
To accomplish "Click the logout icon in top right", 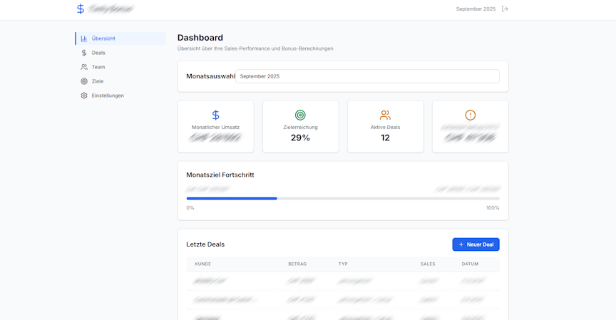I will click(505, 9).
